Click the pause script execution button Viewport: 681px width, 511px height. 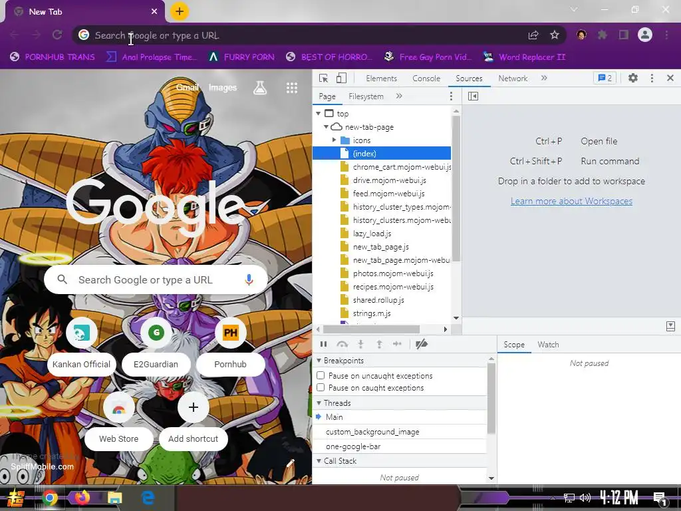pyautogui.click(x=323, y=344)
